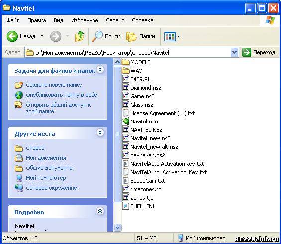Select the SHELL.INI file icon
The image size is (281, 244).
(126, 206)
